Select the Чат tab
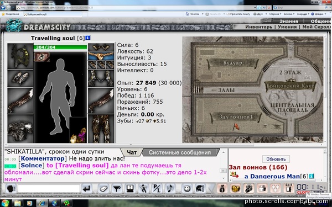 tap(132, 152)
